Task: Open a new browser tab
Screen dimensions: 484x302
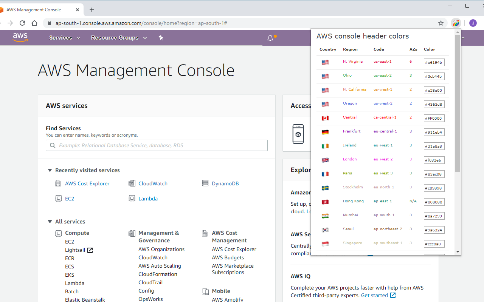Action: tap(92, 10)
